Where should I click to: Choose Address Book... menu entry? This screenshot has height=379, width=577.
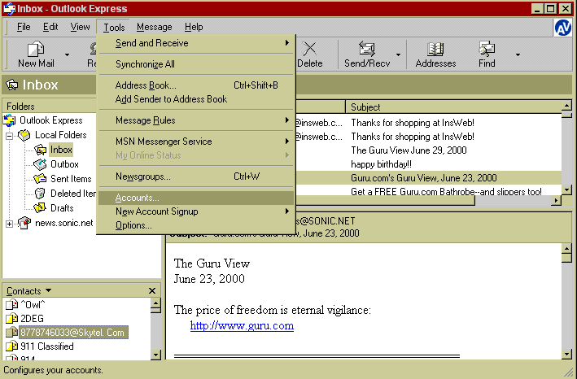pyautogui.click(x=196, y=85)
